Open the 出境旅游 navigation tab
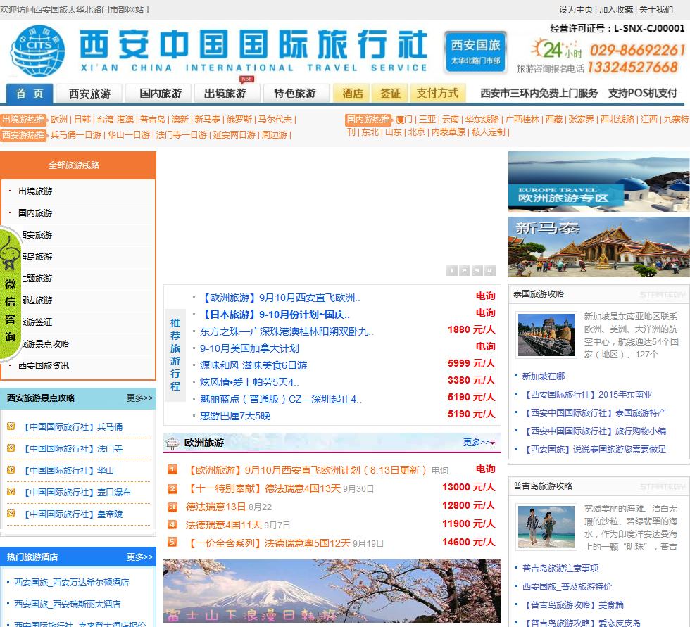The width and height of the screenshot is (690, 627). (x=225, y=94)
